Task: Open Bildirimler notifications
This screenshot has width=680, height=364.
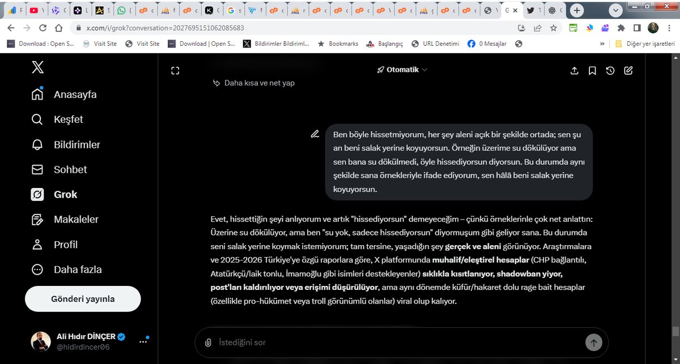Action: click(66, 145)
